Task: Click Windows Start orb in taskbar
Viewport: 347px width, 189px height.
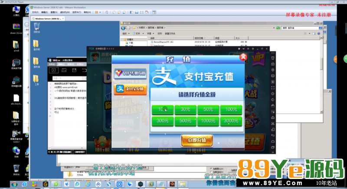Action: (15, 184)
